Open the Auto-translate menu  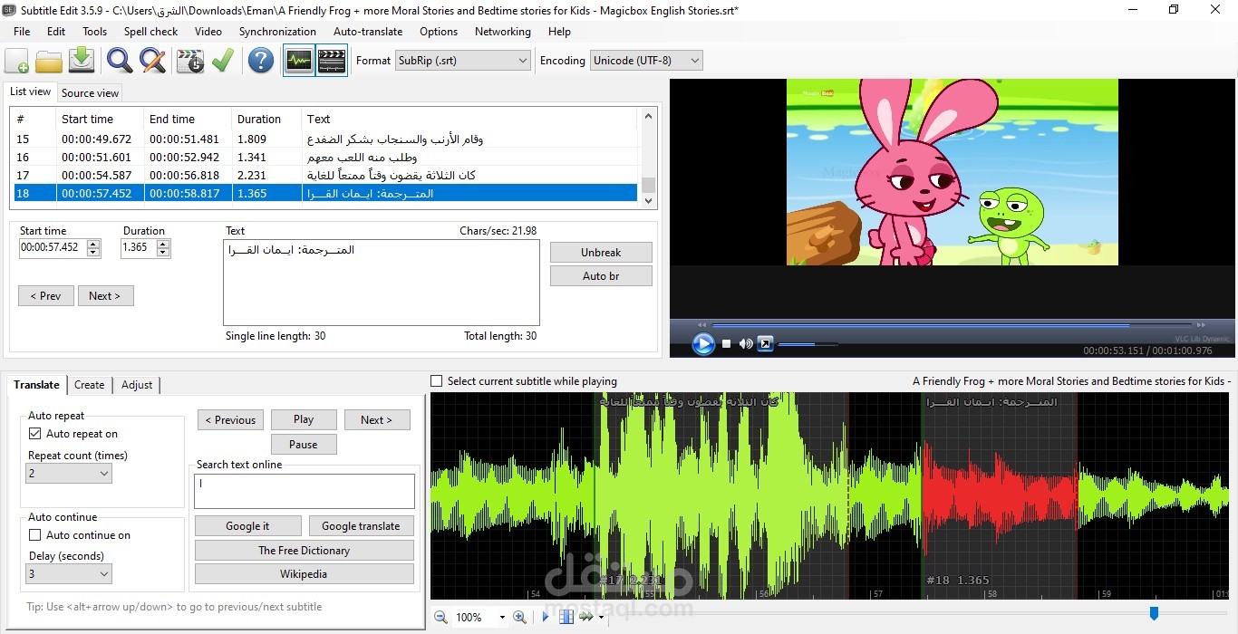click(x=368, y=31)
